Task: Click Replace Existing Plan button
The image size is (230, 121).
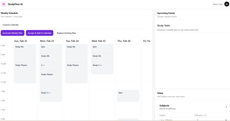Action: click(x=66, y=33)
